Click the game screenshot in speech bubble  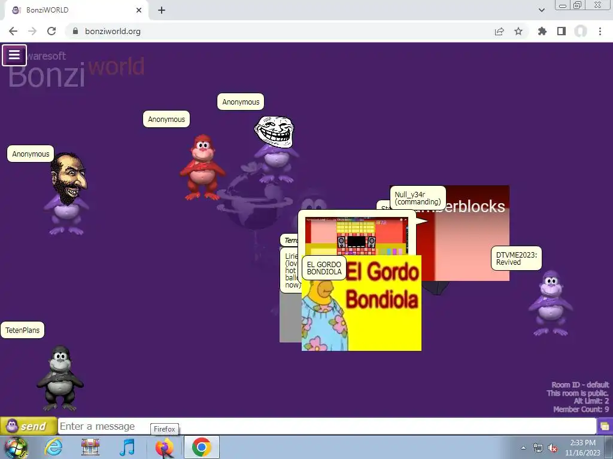pyautogui.click(x=356, y=237)
